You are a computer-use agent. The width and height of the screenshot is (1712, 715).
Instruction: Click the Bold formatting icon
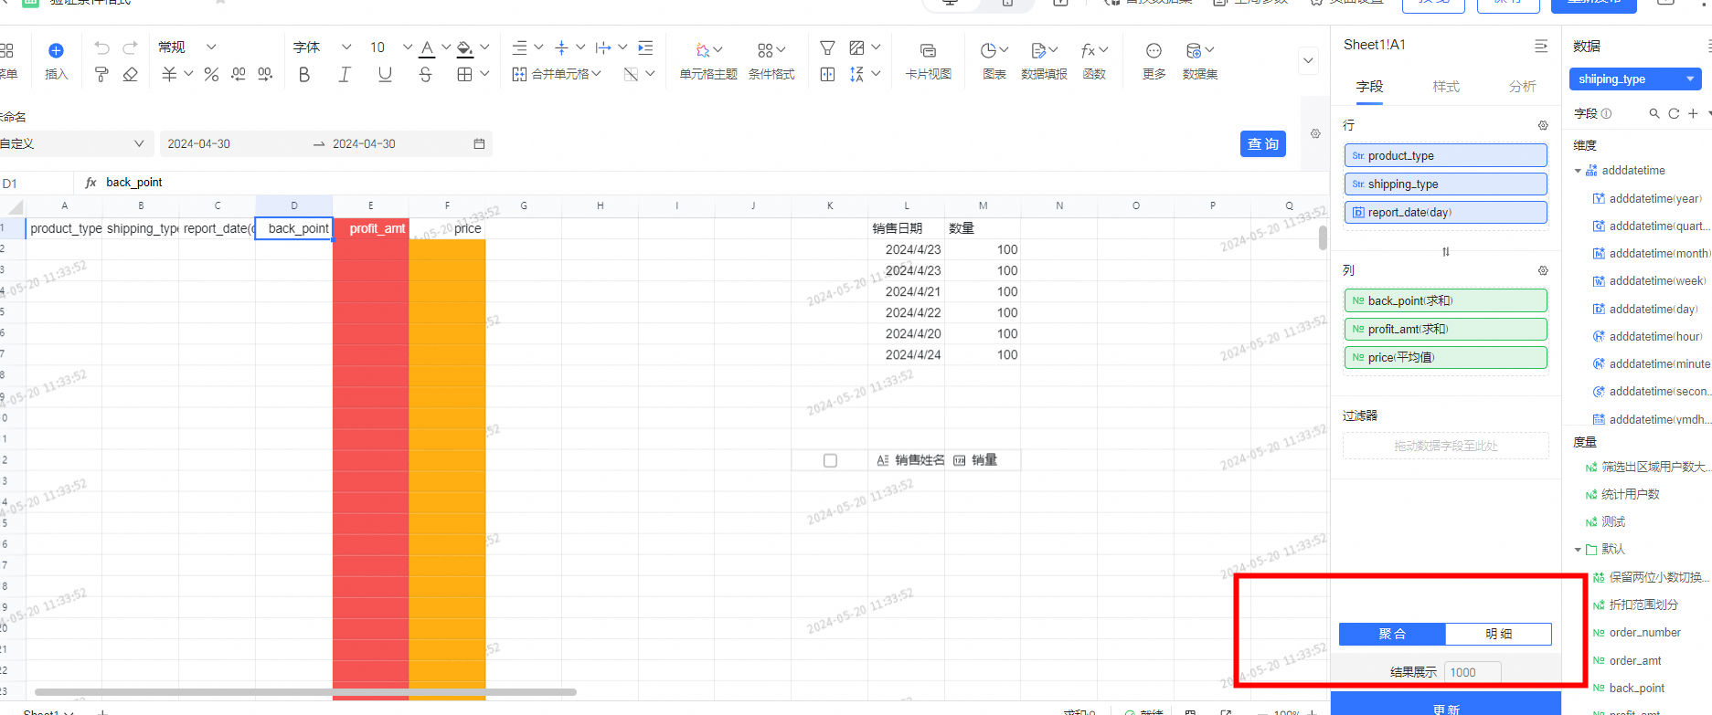tap(304, 75)
